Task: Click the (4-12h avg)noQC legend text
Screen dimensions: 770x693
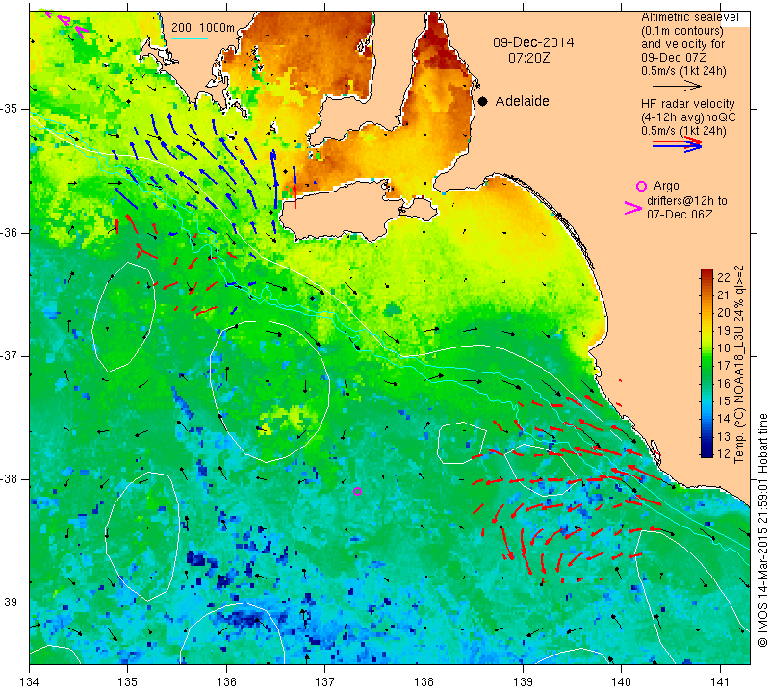Action: 688,117
